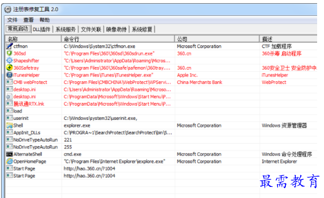Click the userinit entry icon
The image size is (324, 198).
[10, 118]
